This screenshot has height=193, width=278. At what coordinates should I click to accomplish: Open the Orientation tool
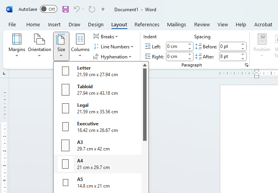[x=40, y=45]
